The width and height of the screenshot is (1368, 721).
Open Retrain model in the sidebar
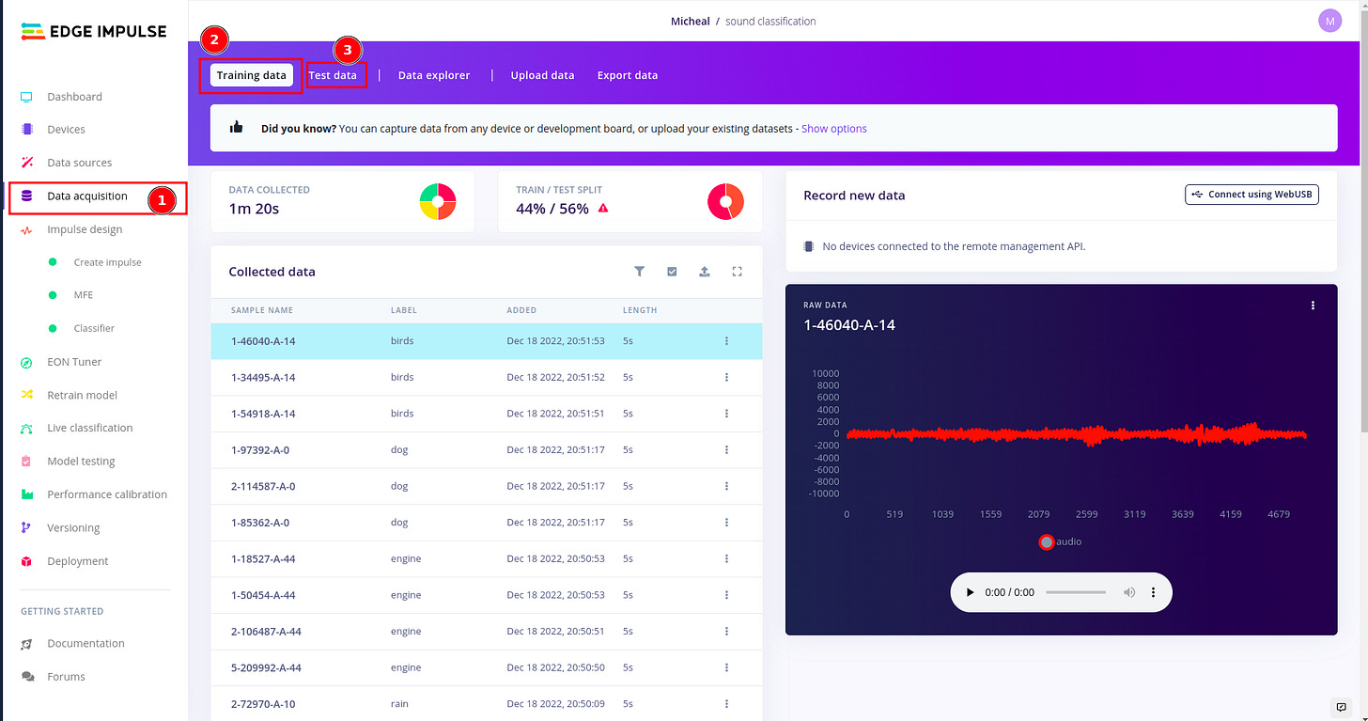pos(82,395)
